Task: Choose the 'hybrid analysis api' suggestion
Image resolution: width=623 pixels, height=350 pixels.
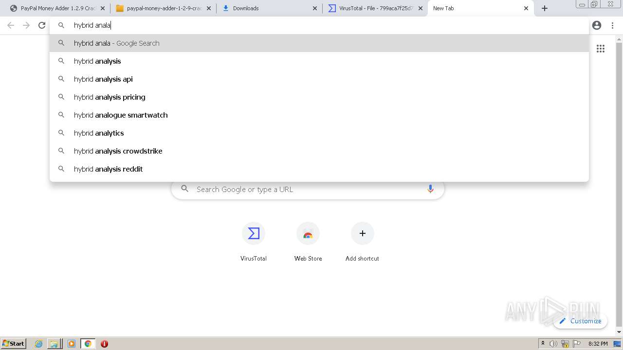Action: pyautogui.click(x=319, y=79)
